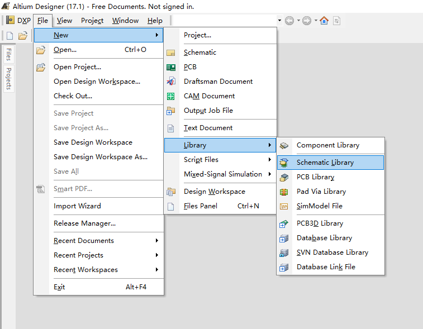Click the SimModel File icon

point(284,206)
